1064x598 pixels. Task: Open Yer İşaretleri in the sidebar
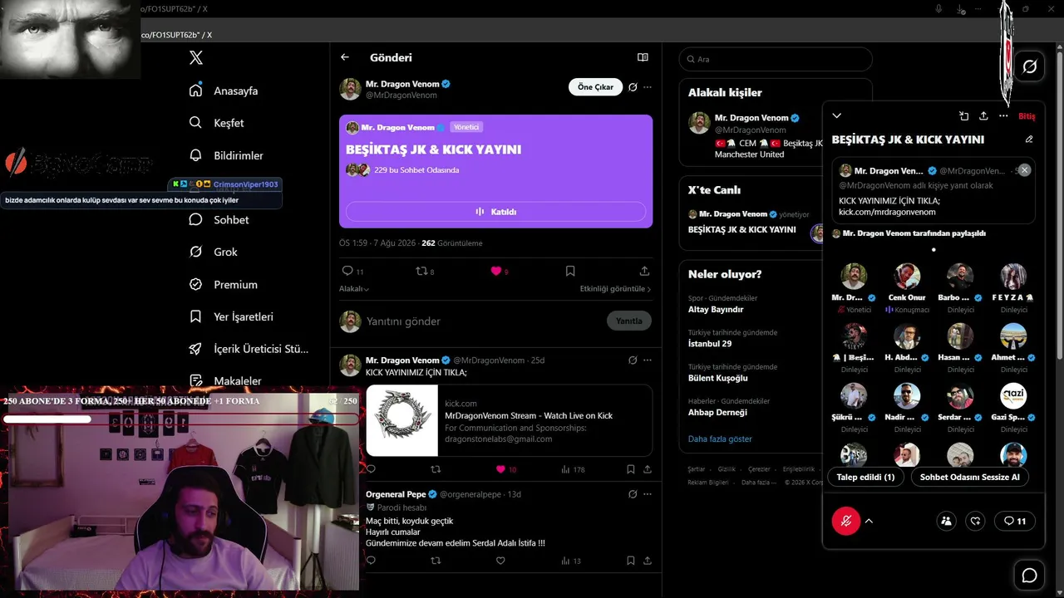(x=232, y=317)
